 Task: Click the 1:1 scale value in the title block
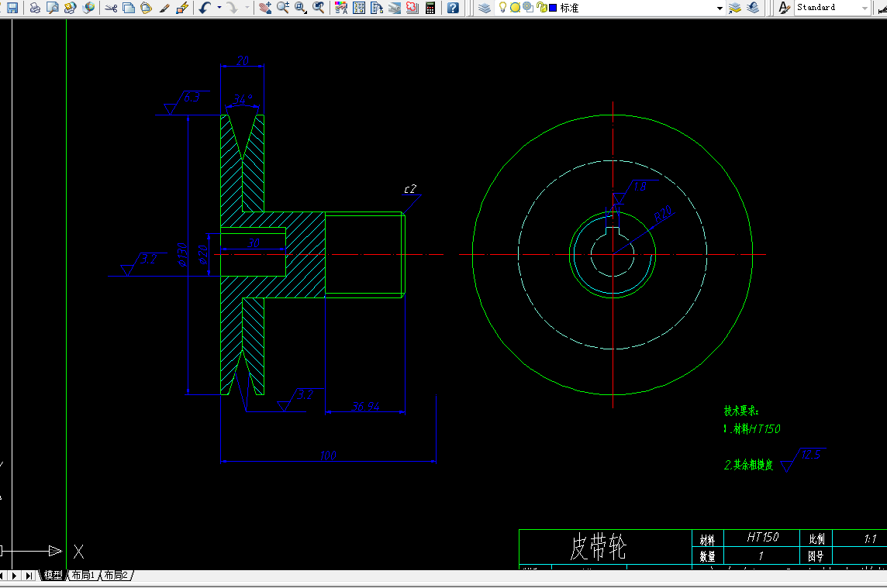click(870, 539)
